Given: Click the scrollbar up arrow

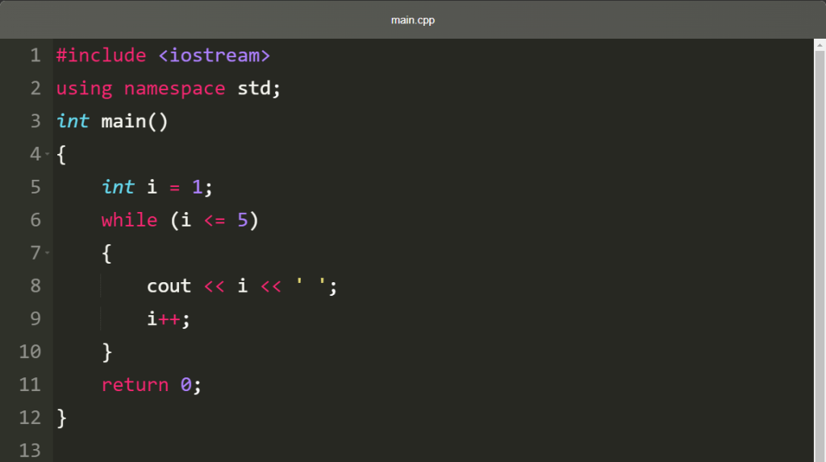Looking at the screenshot, I should (x=820, y=45).
